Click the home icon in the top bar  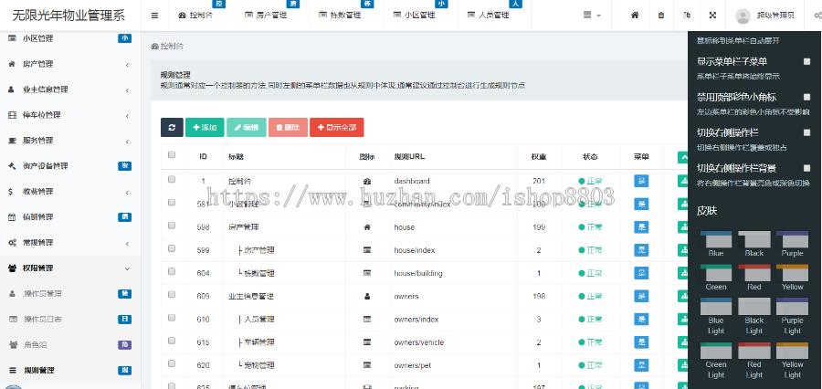(x=635, y=16)
